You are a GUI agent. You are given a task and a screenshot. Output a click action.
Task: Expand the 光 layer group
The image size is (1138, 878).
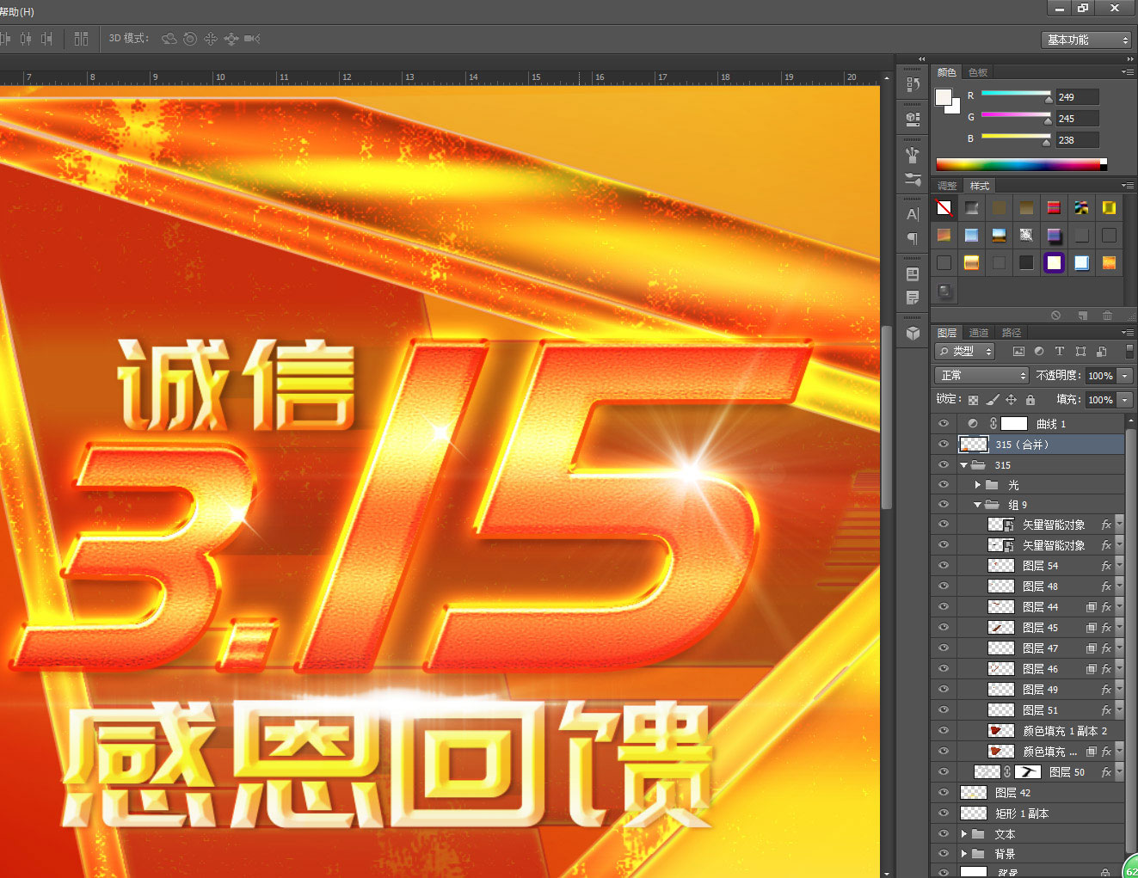(978, 485)
